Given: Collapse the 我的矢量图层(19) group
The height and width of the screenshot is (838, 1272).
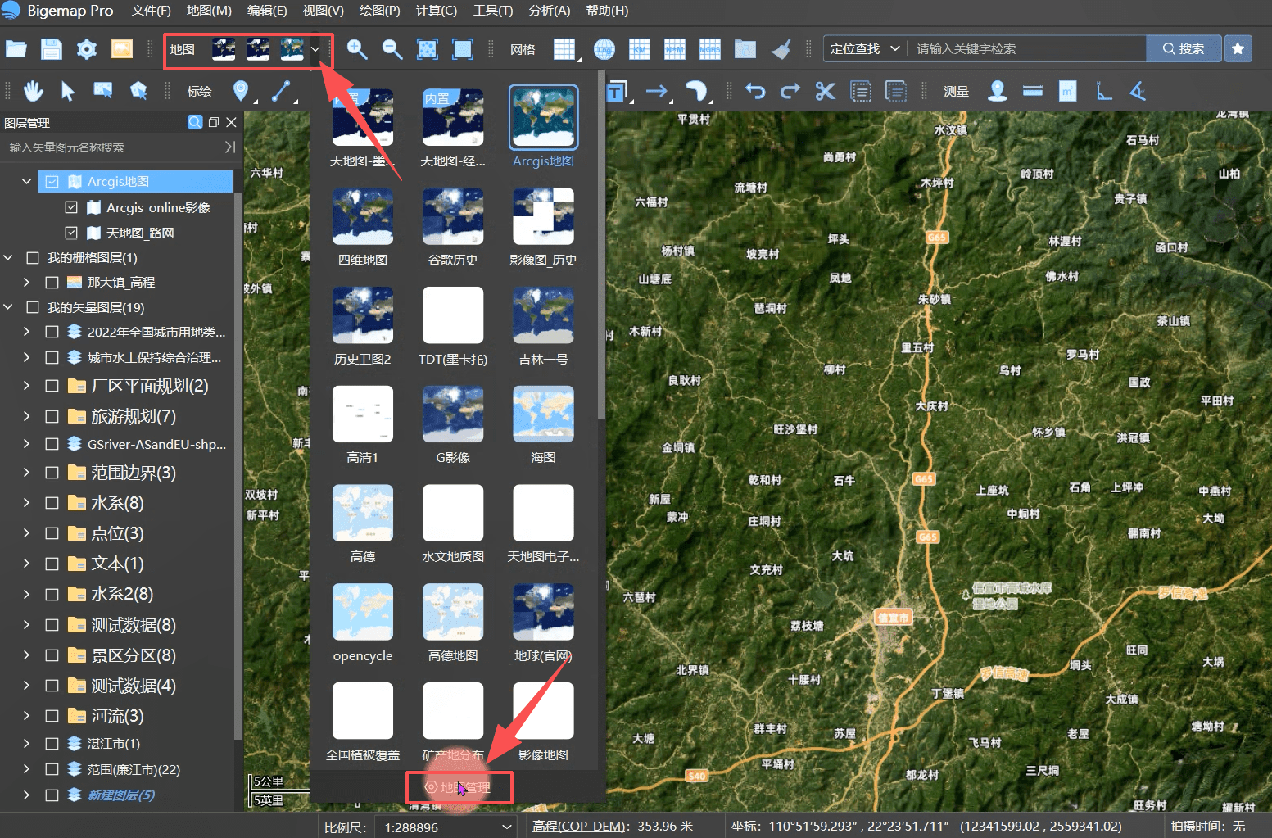Looking at the screenshot, I should (x=8, y=308).
